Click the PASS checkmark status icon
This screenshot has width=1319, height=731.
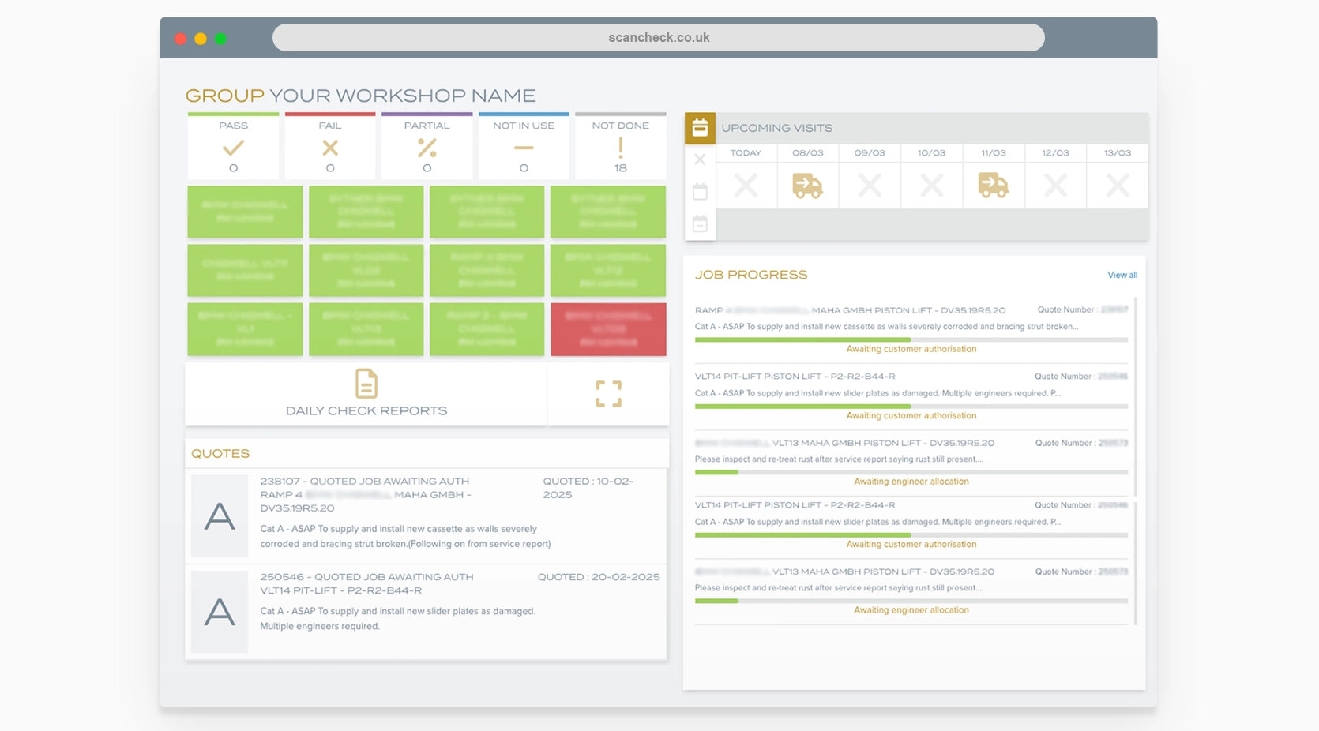coord(233,148)
